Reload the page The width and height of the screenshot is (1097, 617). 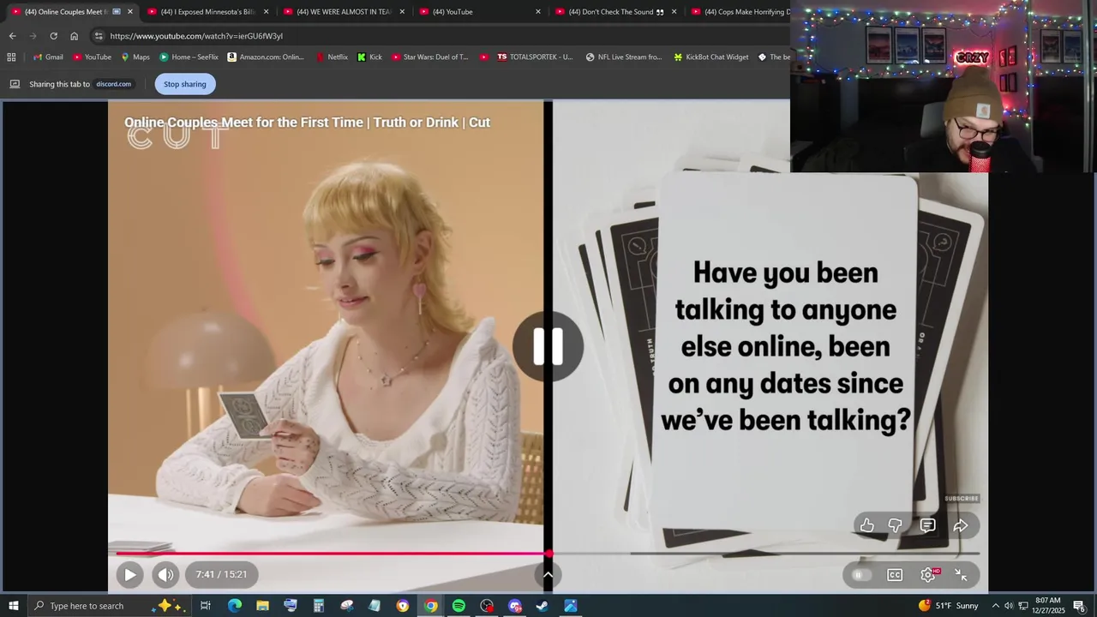coord(53,36)
